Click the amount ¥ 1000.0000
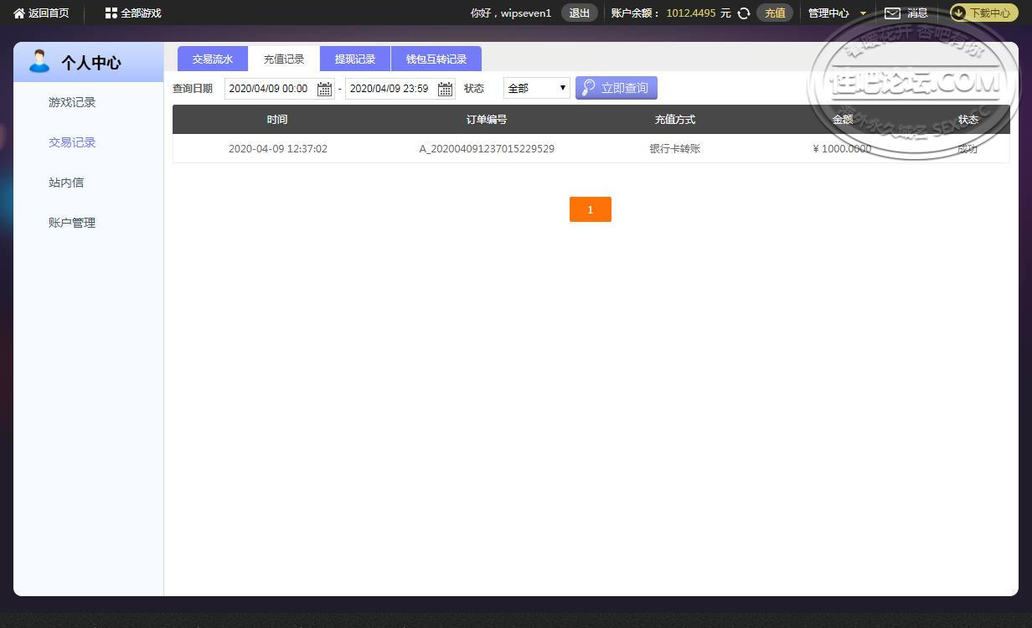 tap(842, 149)
